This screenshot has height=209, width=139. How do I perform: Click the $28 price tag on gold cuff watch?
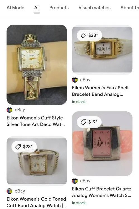(24, 147)
